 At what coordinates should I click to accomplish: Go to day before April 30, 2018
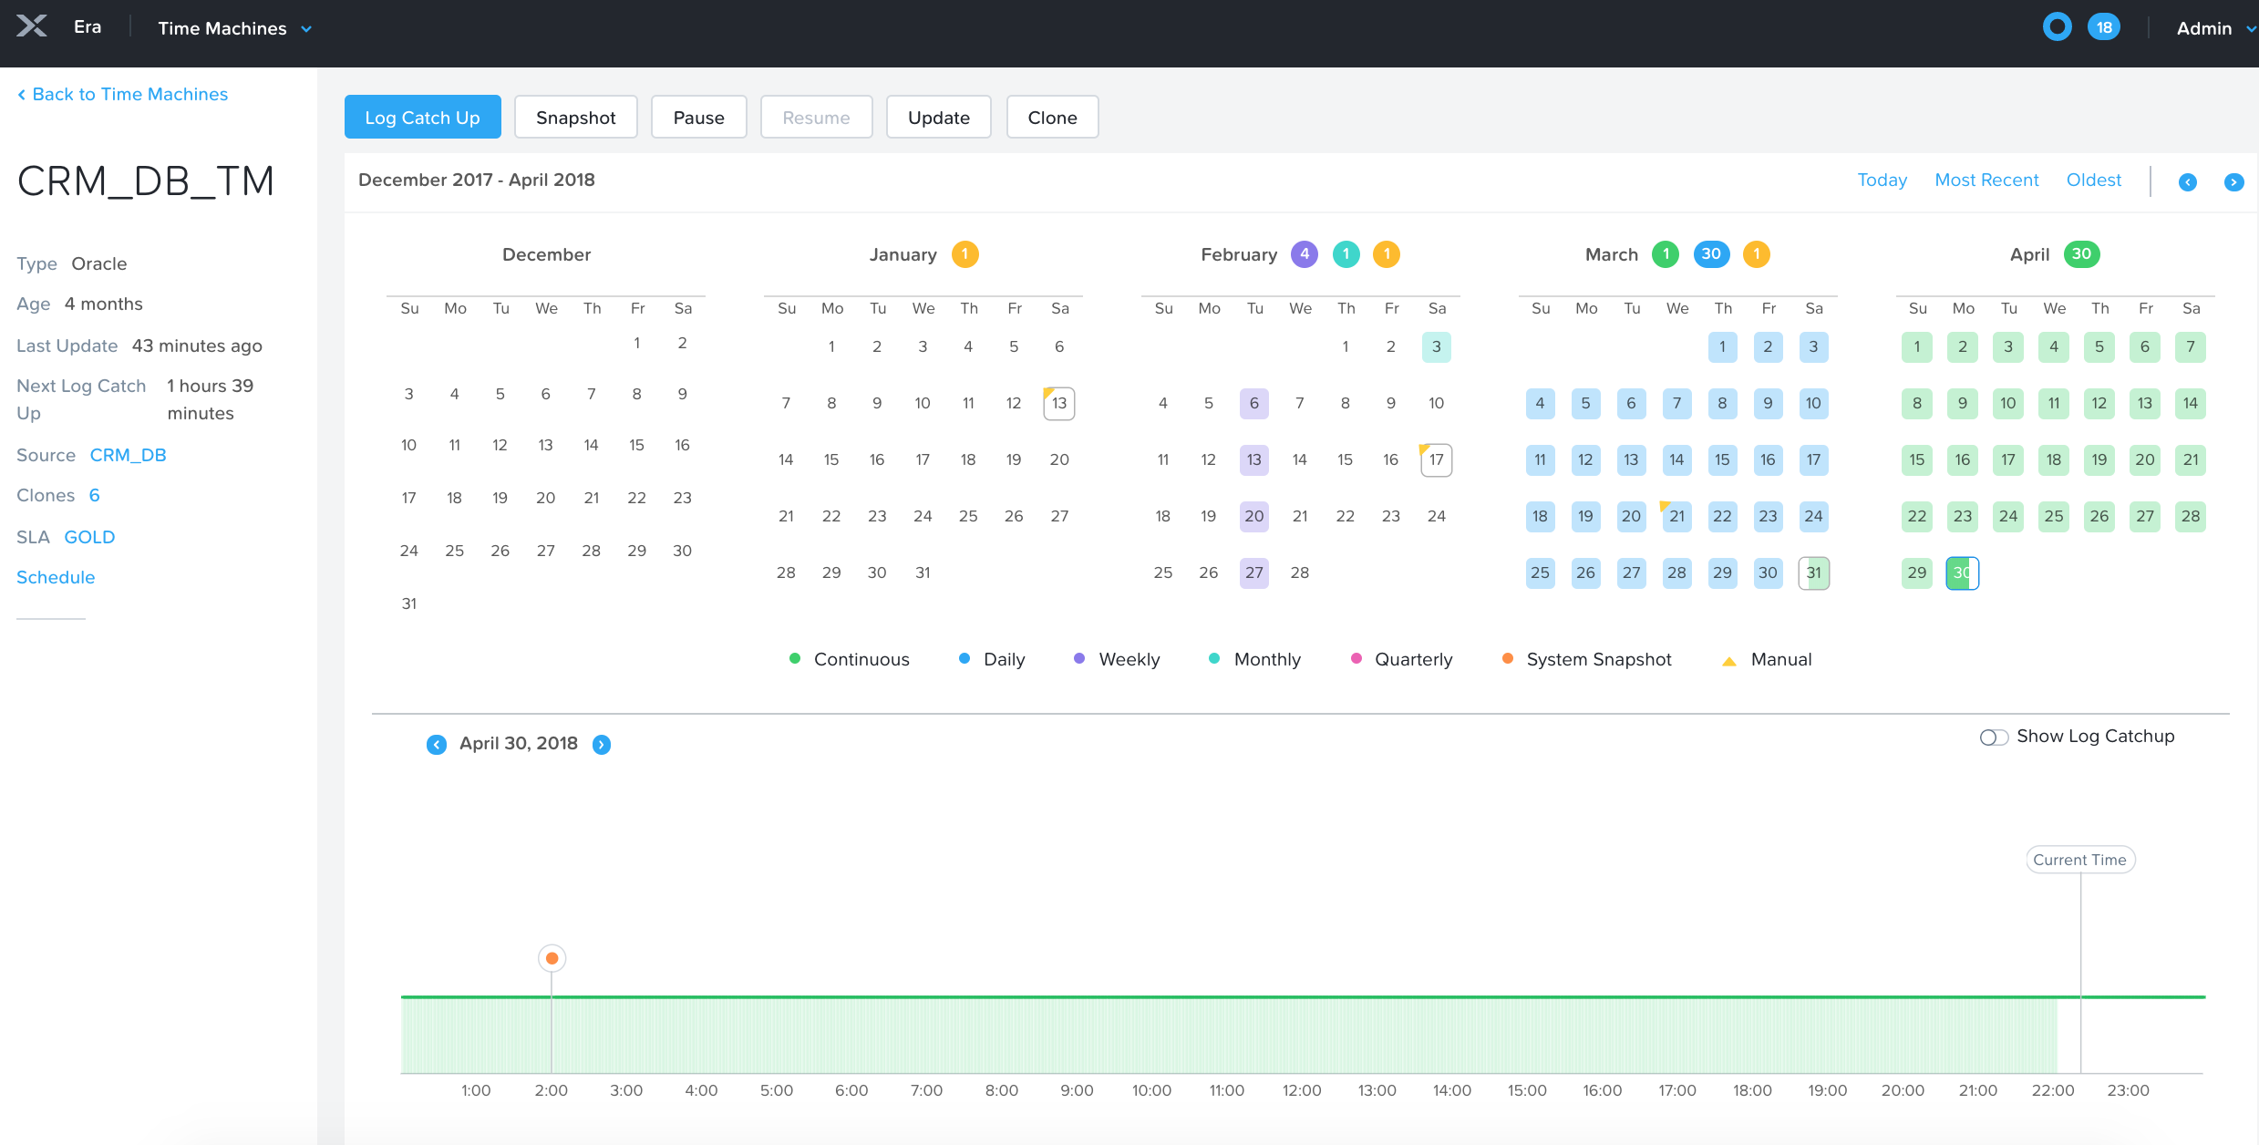pyautogui.click(x=437, y=745)
